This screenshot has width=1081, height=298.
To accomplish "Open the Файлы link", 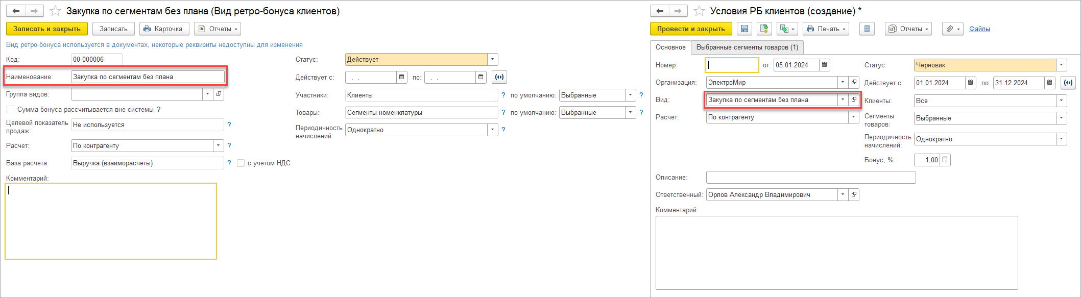I will [x=979, y=29].
